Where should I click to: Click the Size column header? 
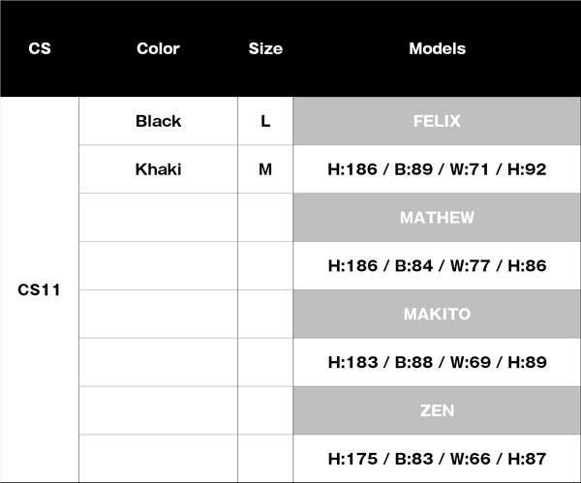[x=265, y=48]
